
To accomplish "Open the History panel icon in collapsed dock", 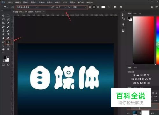I will point(123,15).
